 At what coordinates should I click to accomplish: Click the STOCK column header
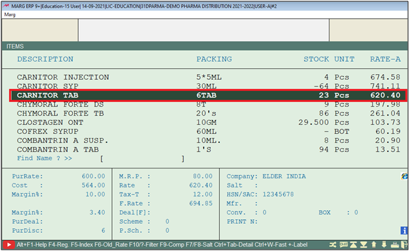(316, 59)
